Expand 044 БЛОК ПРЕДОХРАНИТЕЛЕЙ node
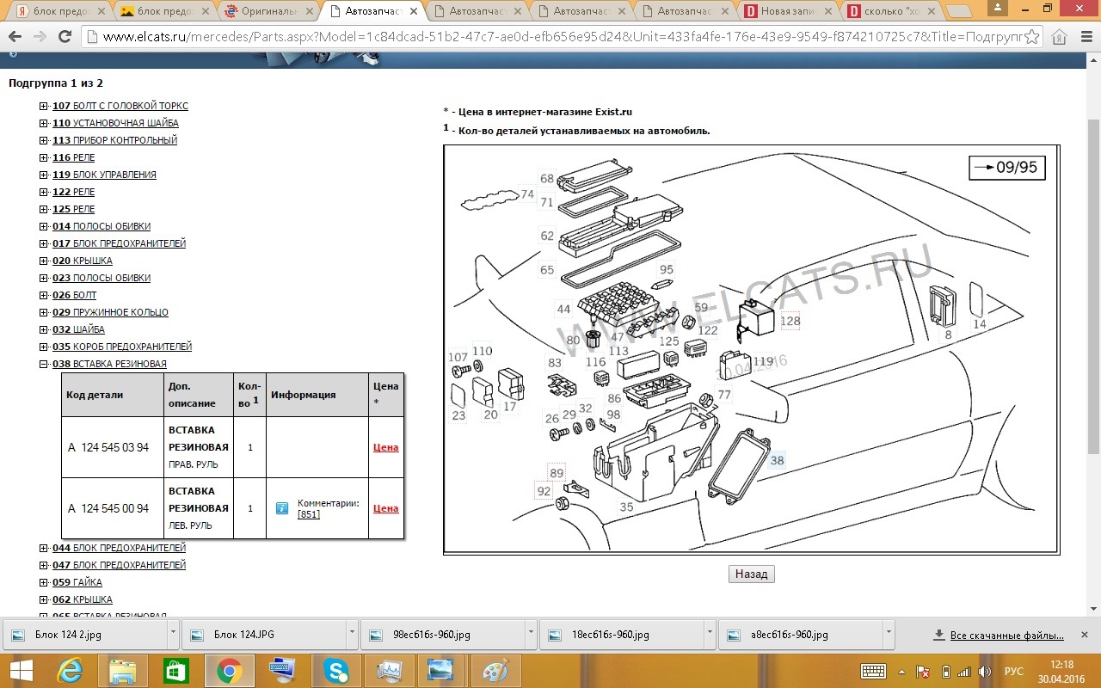This screenshot has height=688, width=1101. coord(44,548)
